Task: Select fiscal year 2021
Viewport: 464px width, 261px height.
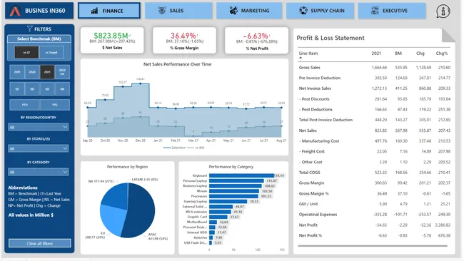Action: [x=47, y=72]
